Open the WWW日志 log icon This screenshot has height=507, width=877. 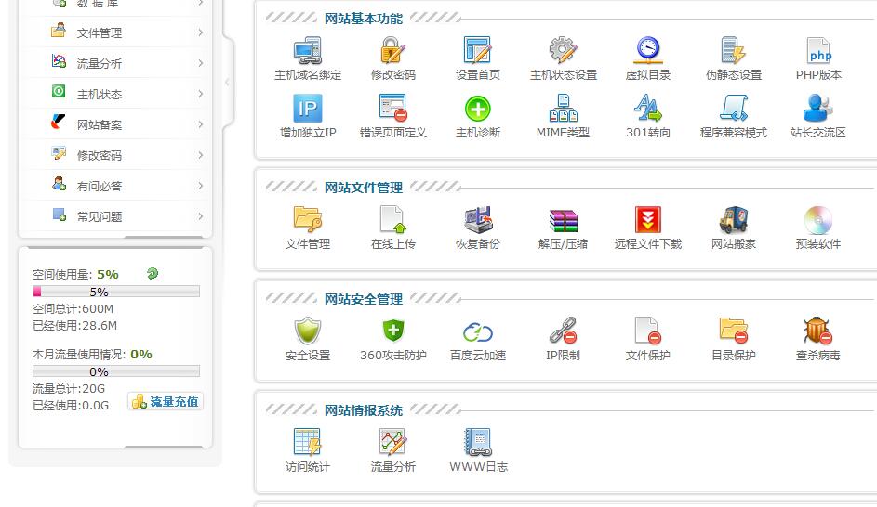478,443
